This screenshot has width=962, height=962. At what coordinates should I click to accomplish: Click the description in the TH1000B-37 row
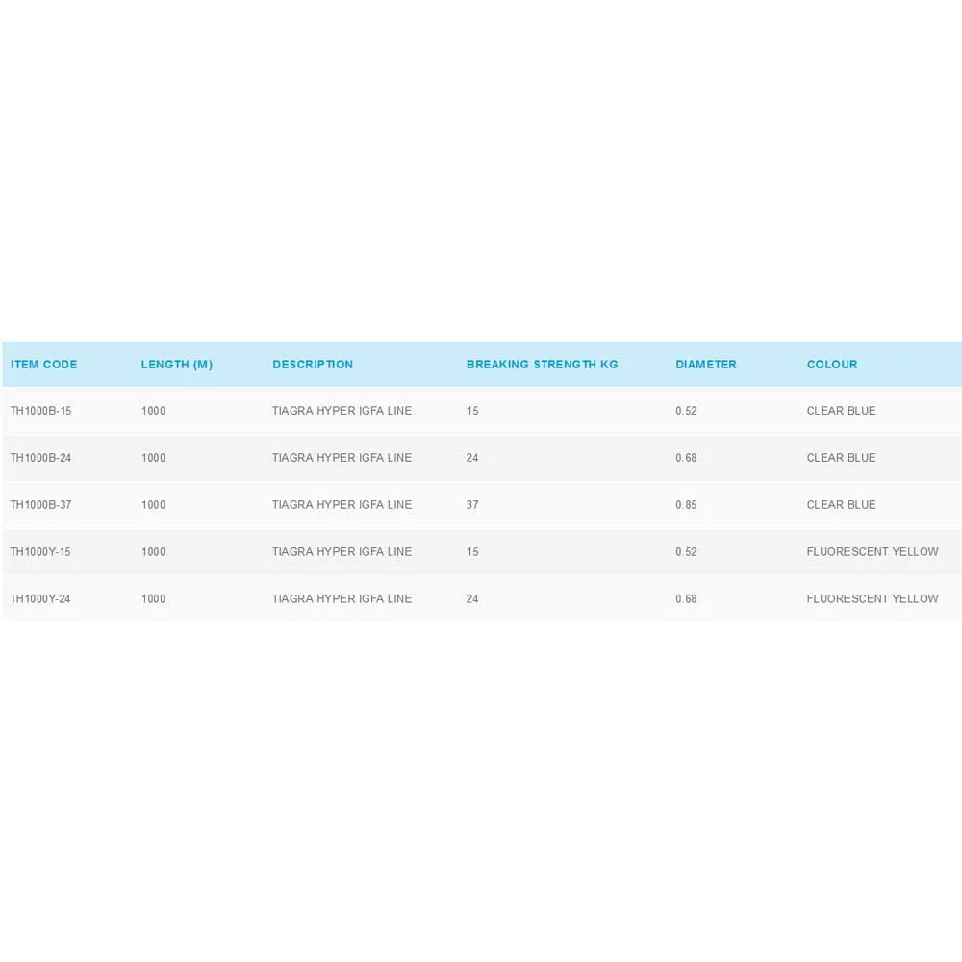click(342, 505)
